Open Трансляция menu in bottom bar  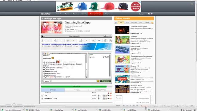click(x=145, y=106)
